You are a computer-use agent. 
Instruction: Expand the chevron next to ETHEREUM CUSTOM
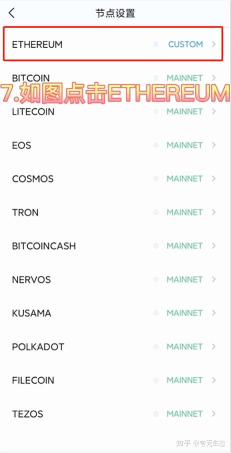(213, 44)
